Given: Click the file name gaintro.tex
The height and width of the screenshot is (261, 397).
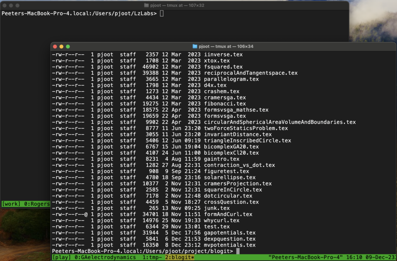Looking at the screenshot, I should coord(221,159).
